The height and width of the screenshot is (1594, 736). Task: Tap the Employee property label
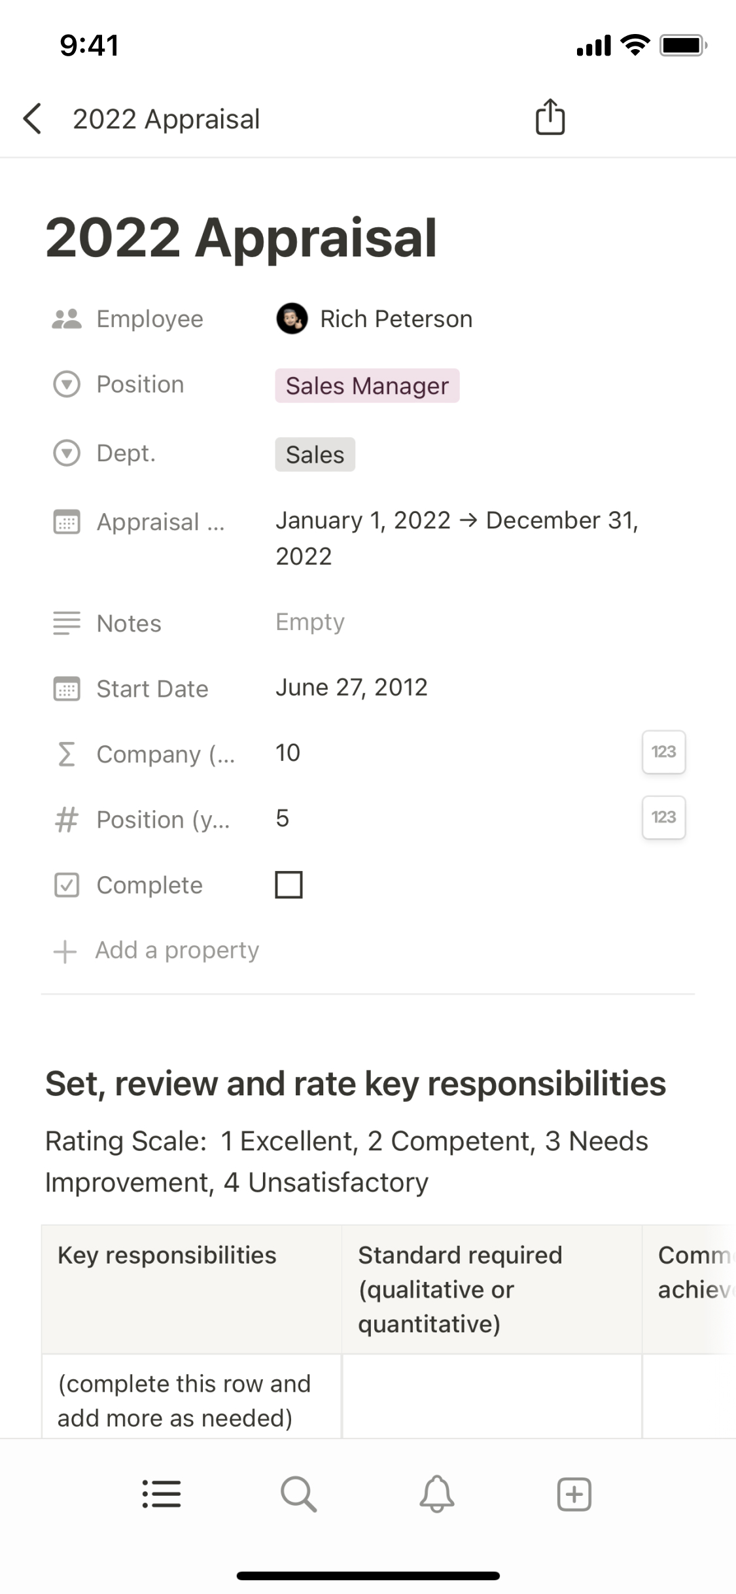pyautogui.click(x=150, y=319)
